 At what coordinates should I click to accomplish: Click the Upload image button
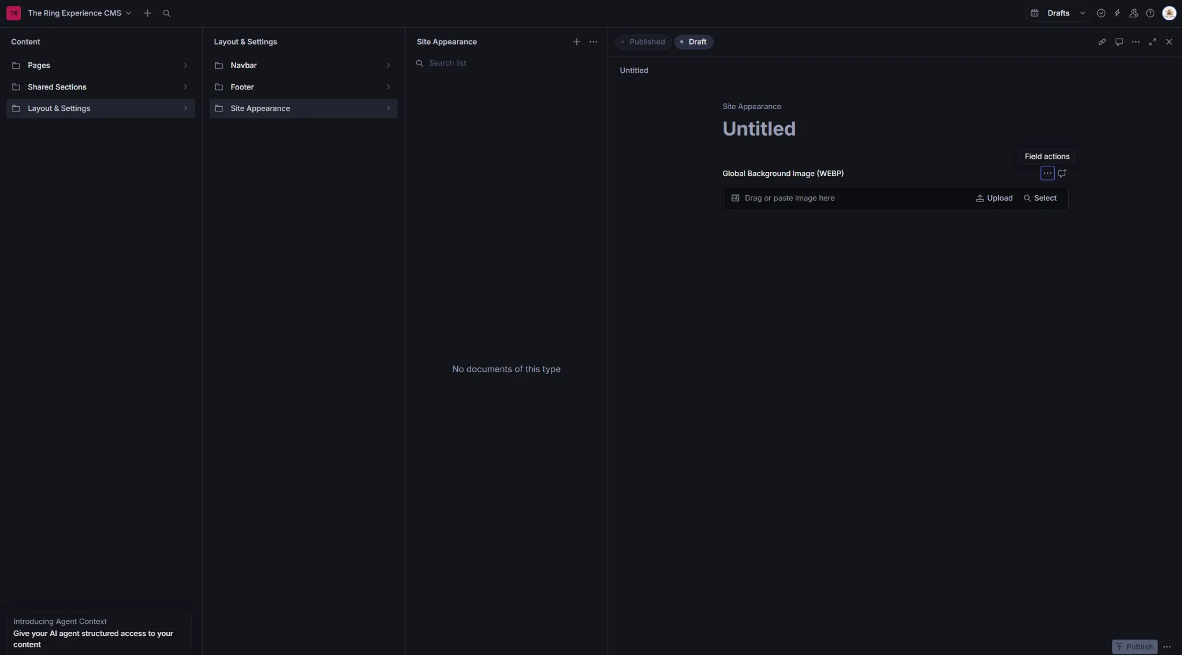pyautogui.click(x=994, y=199)
